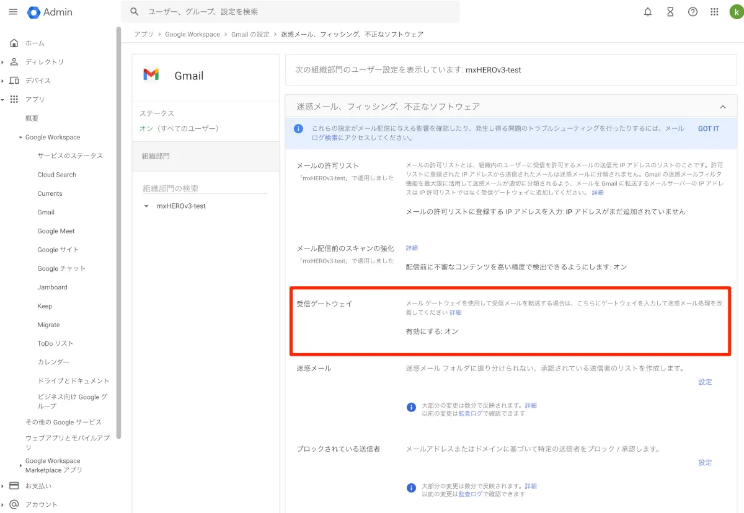Click 設定 link for 迷惑メール

705,382
